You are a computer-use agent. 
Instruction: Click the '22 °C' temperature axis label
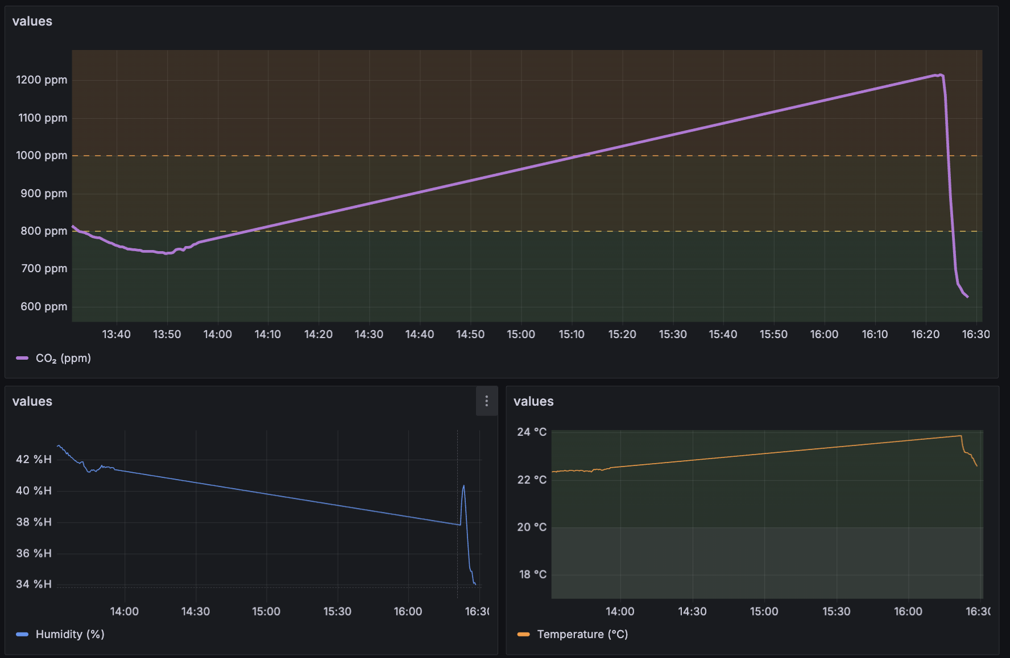(x=532, y=480)
